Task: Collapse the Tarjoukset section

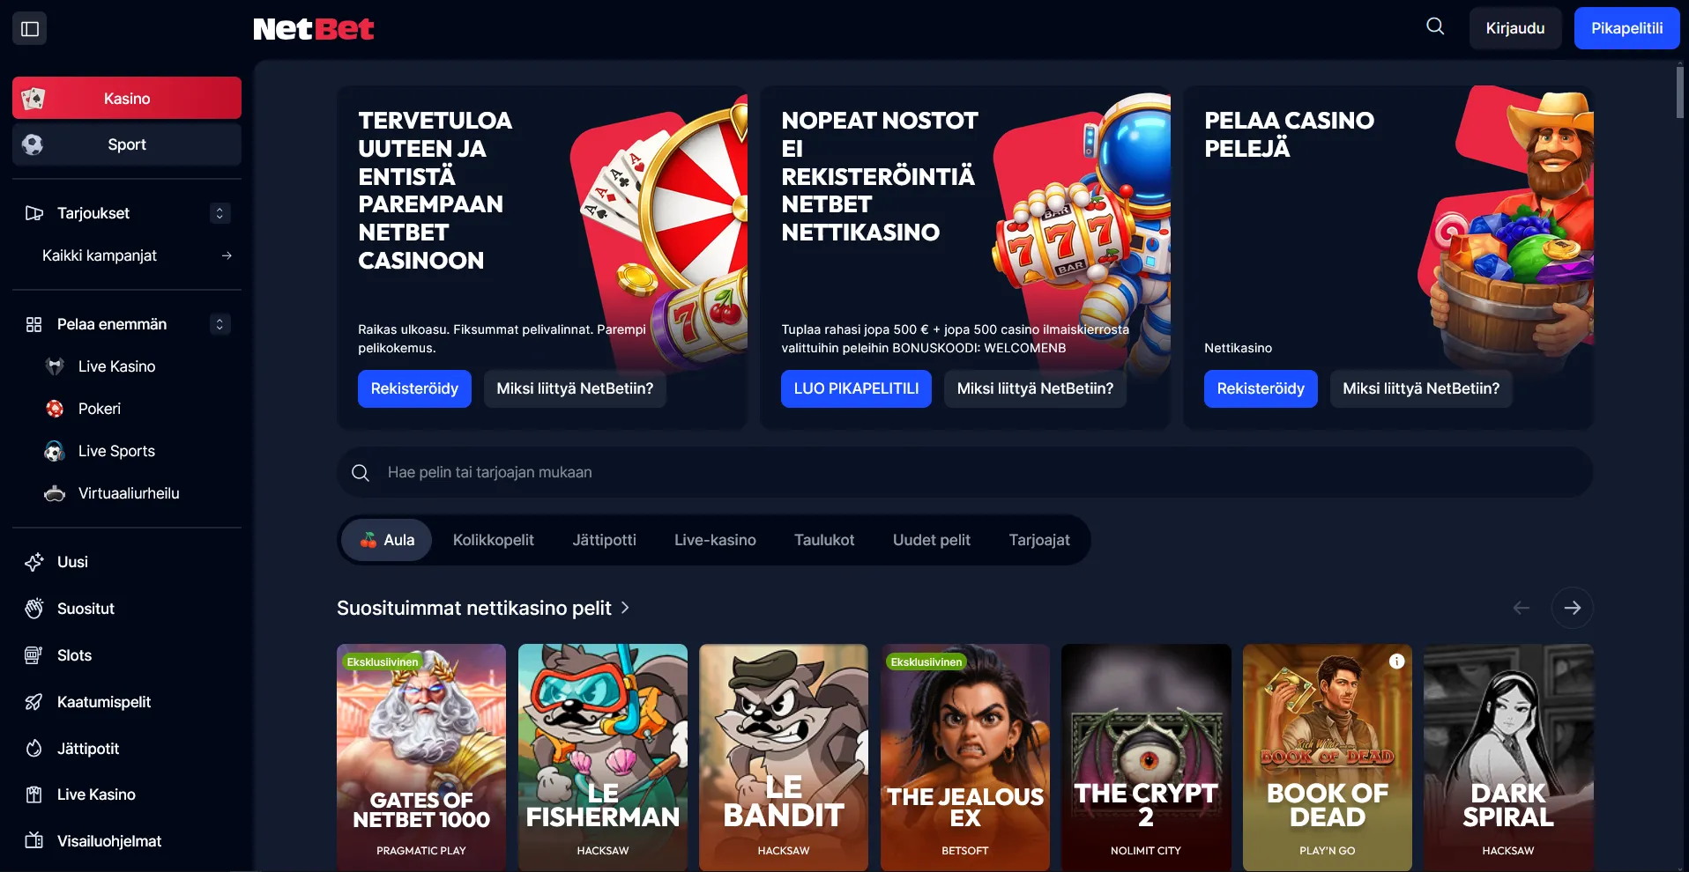Action: pos(219,213)
